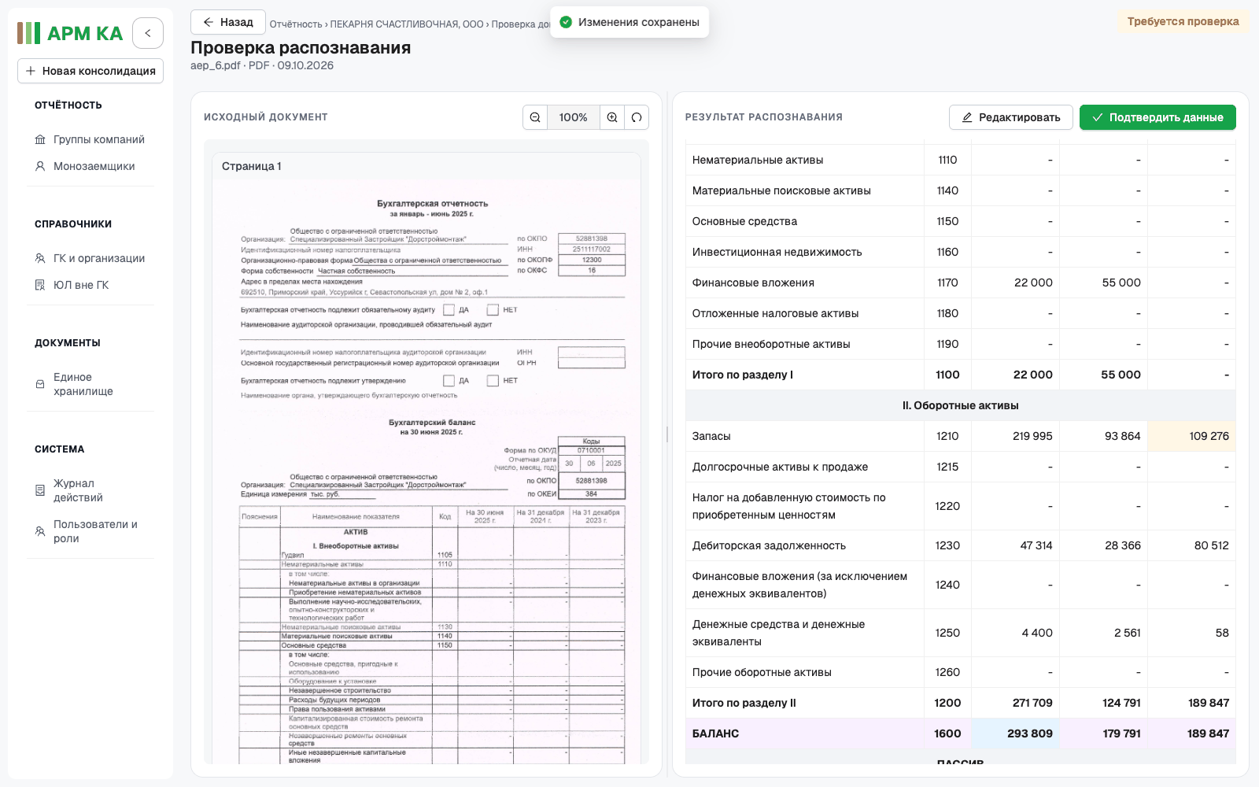The image size is (1259, 787).
Task: Go back with the Назад button
Action: coord(228,22)
